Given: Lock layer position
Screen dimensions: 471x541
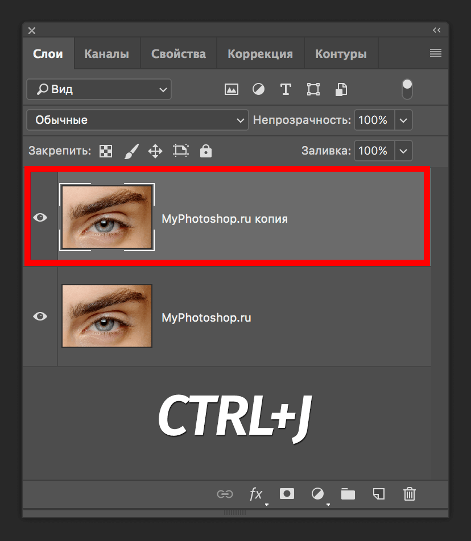Looking at the screenshot, I should click(x=155, y=151).
